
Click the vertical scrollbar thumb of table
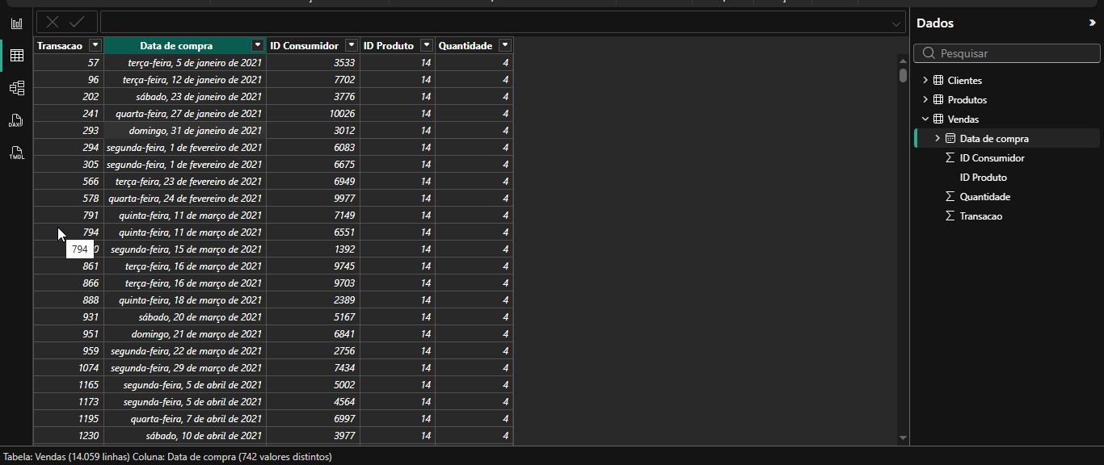point(903,75)
